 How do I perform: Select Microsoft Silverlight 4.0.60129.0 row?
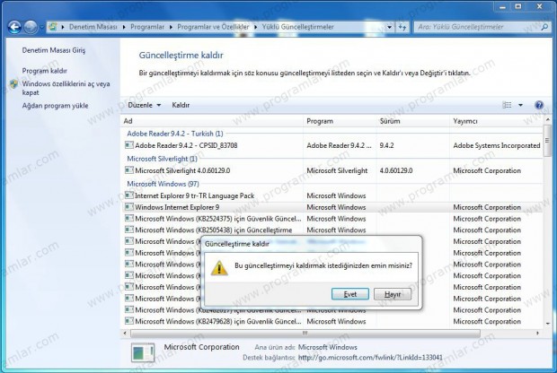click(332, 170)
